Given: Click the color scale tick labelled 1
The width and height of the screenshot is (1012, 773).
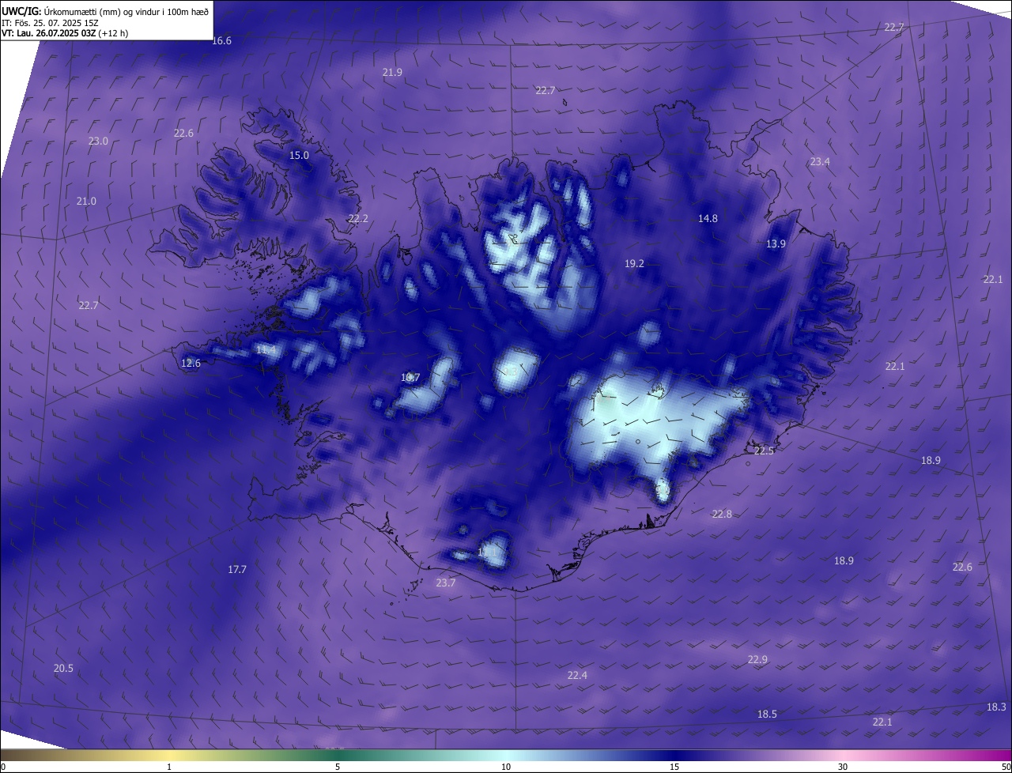Looking at the screenshot, I should (x=169, y=767).
